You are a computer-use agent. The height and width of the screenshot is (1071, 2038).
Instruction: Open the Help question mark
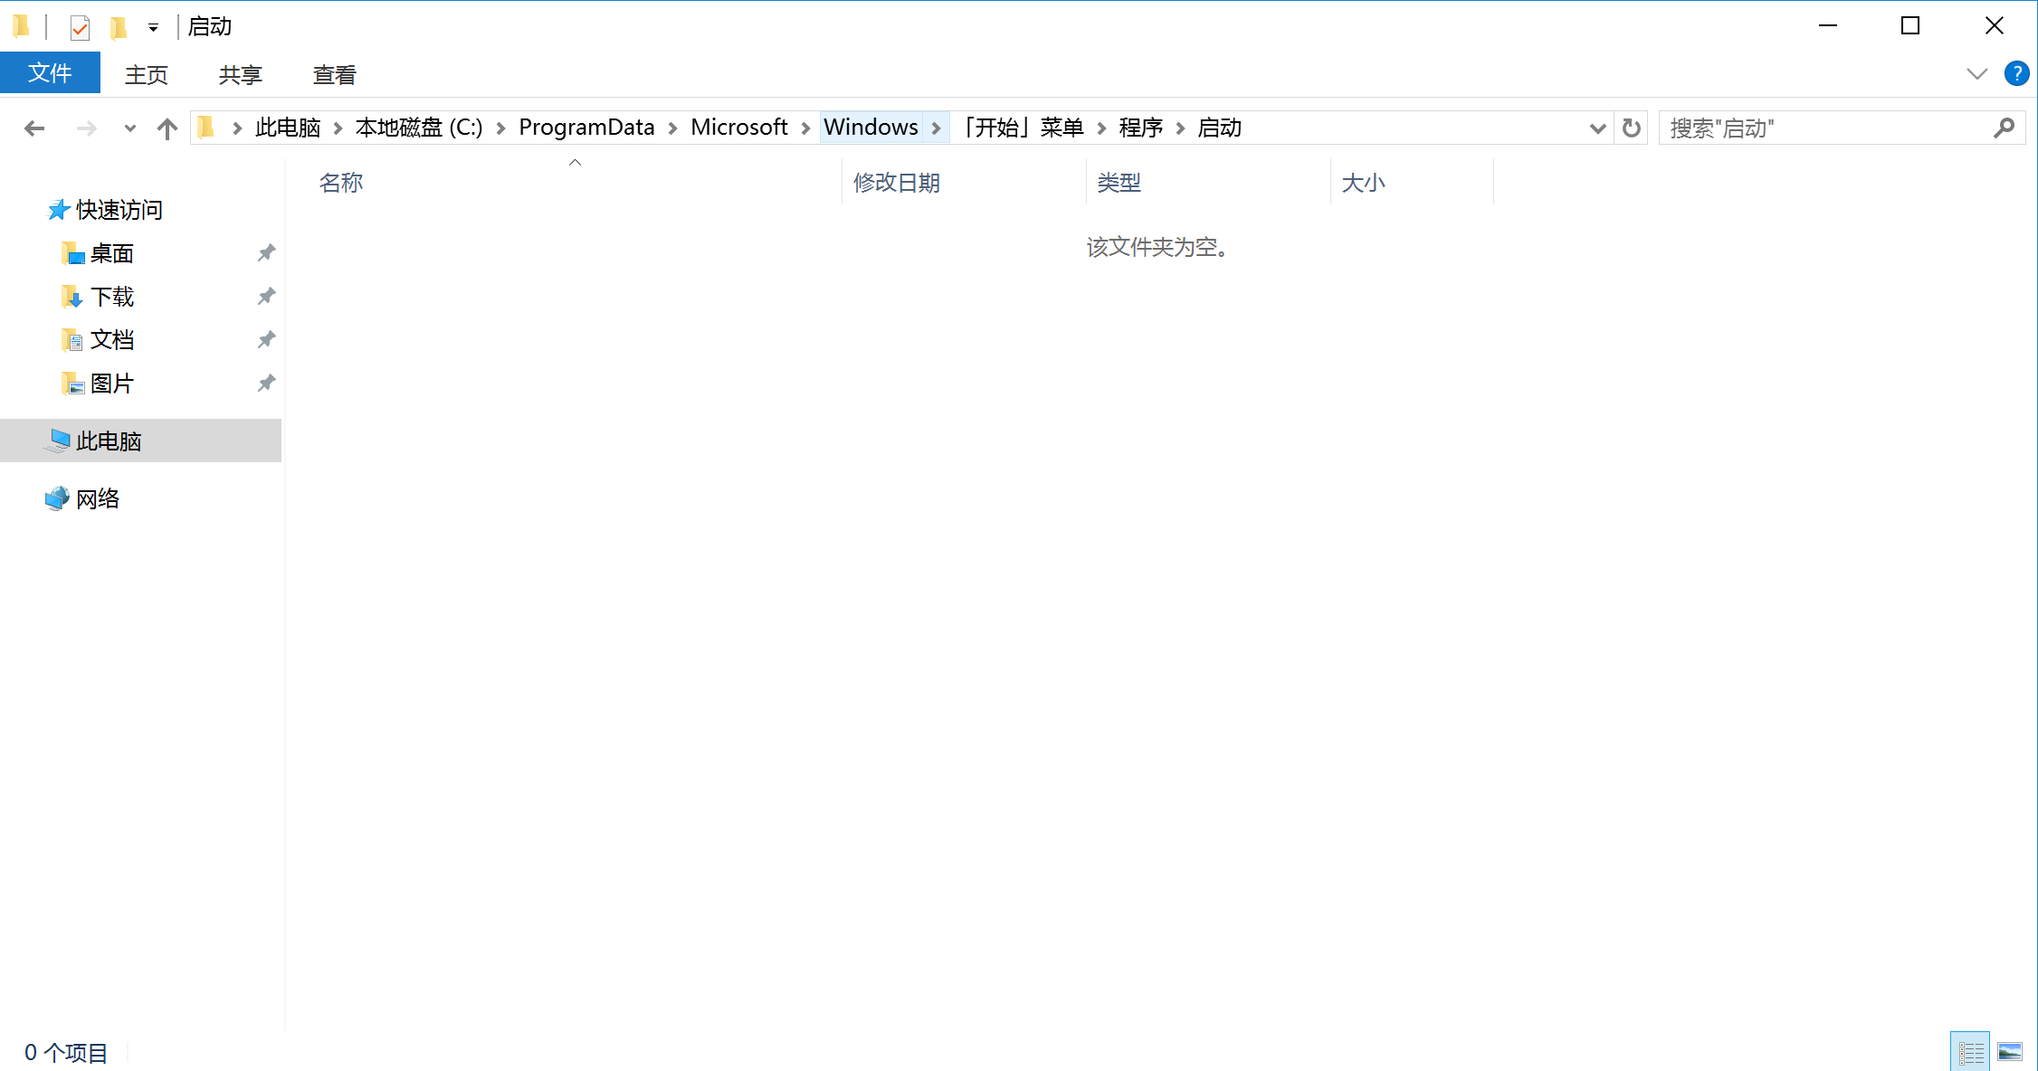pos(2016,73)
